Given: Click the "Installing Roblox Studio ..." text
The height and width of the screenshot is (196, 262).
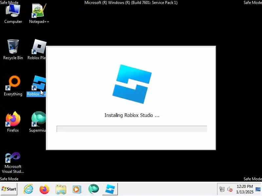Looking at the screenshot, I should [x=132, y=115].
